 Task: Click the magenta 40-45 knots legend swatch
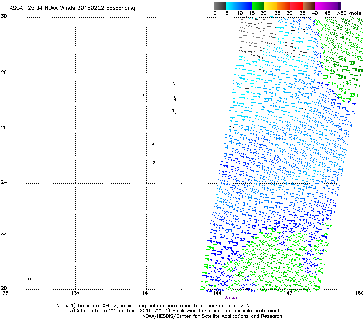point(322,6)
